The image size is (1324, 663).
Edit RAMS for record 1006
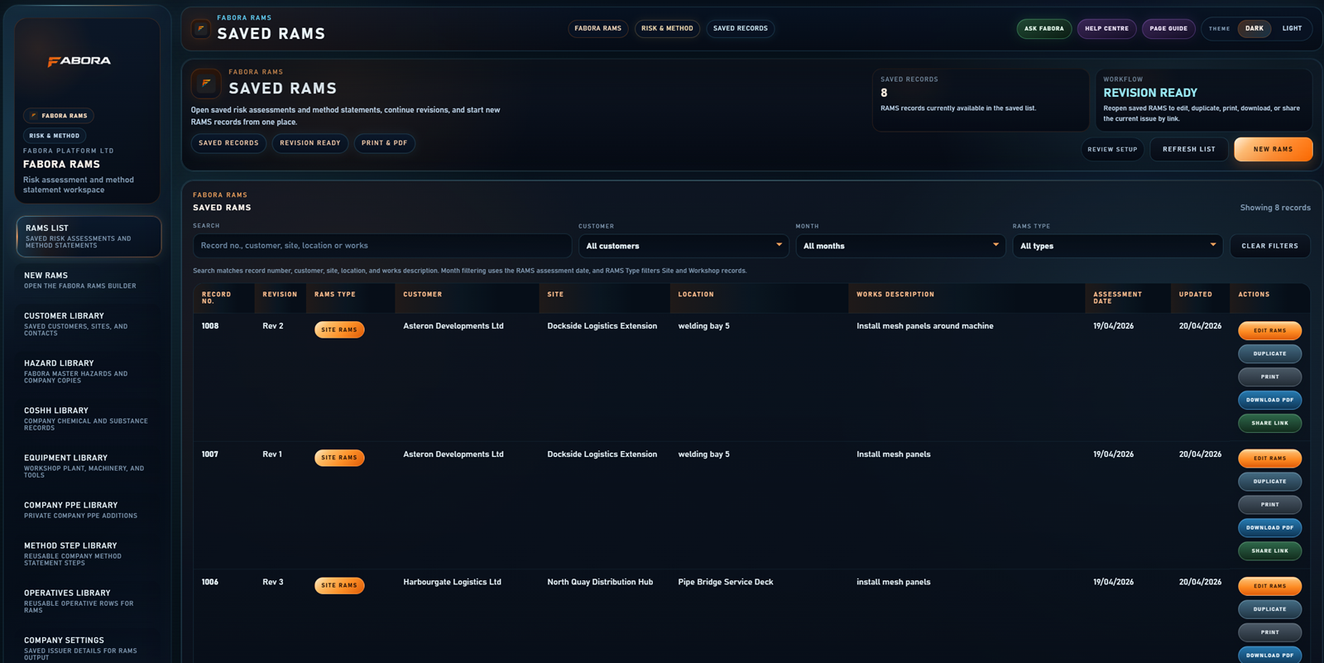point(1269,586)
